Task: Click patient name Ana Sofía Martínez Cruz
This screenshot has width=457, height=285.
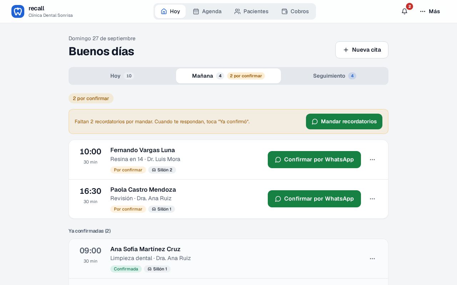Action: (145, 249)
